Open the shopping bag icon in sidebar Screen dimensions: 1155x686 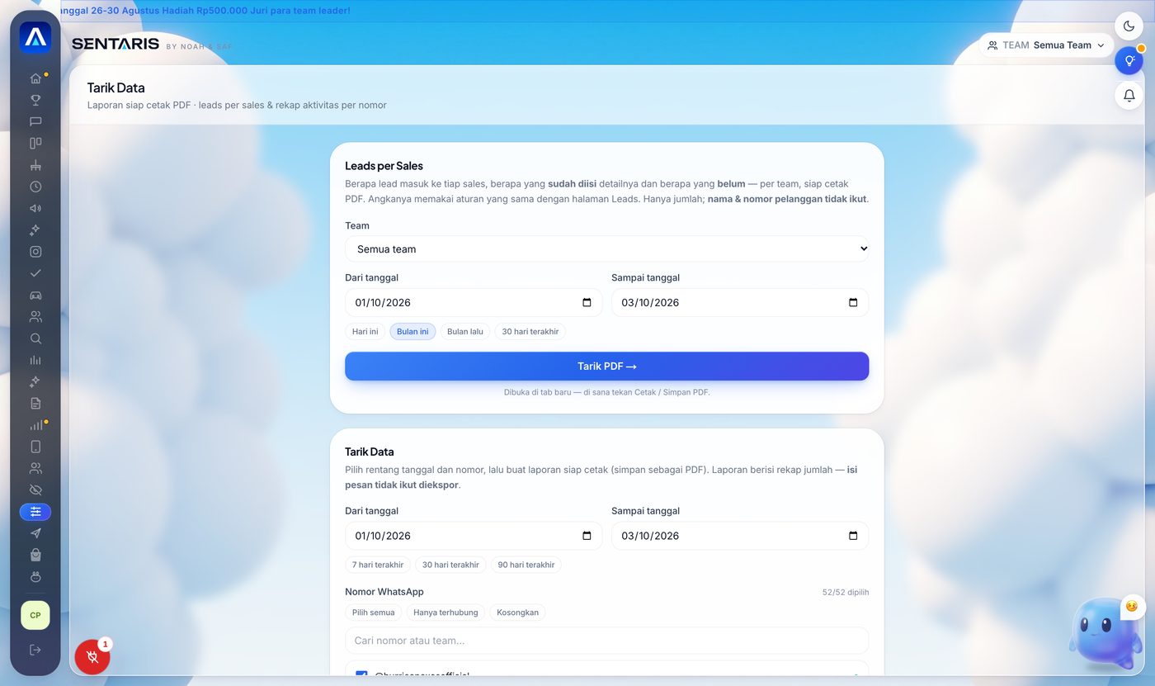35,555
